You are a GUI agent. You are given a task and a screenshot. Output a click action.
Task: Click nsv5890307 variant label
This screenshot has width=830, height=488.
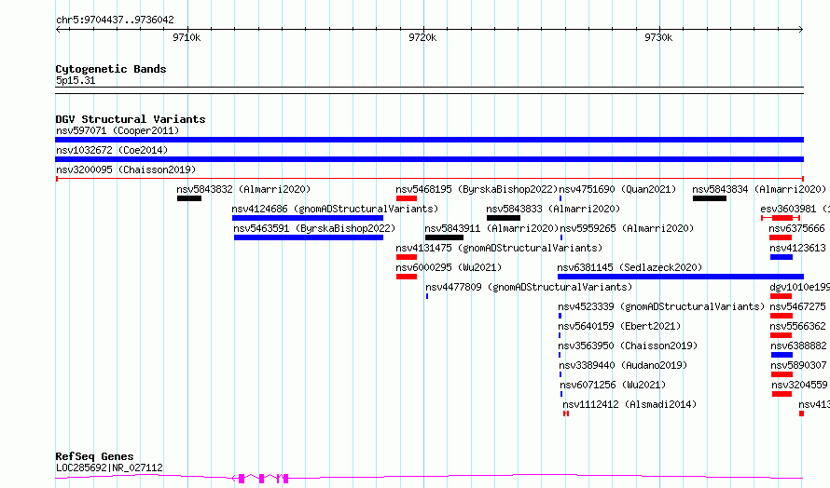[x=798, y=365]
